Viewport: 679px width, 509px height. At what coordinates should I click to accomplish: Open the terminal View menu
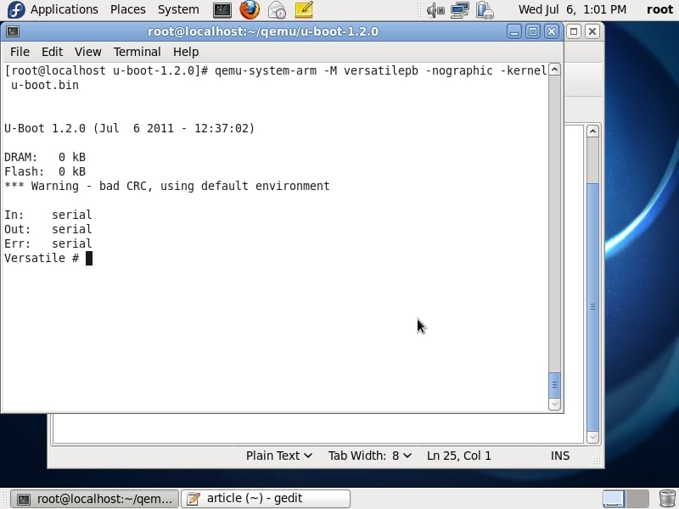[x=88, y=52]
